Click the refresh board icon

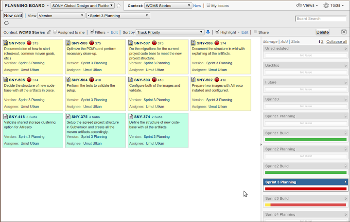(6, 23)
